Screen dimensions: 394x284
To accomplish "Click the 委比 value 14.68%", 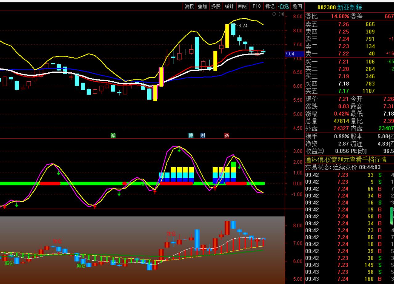I will (340, 16).
